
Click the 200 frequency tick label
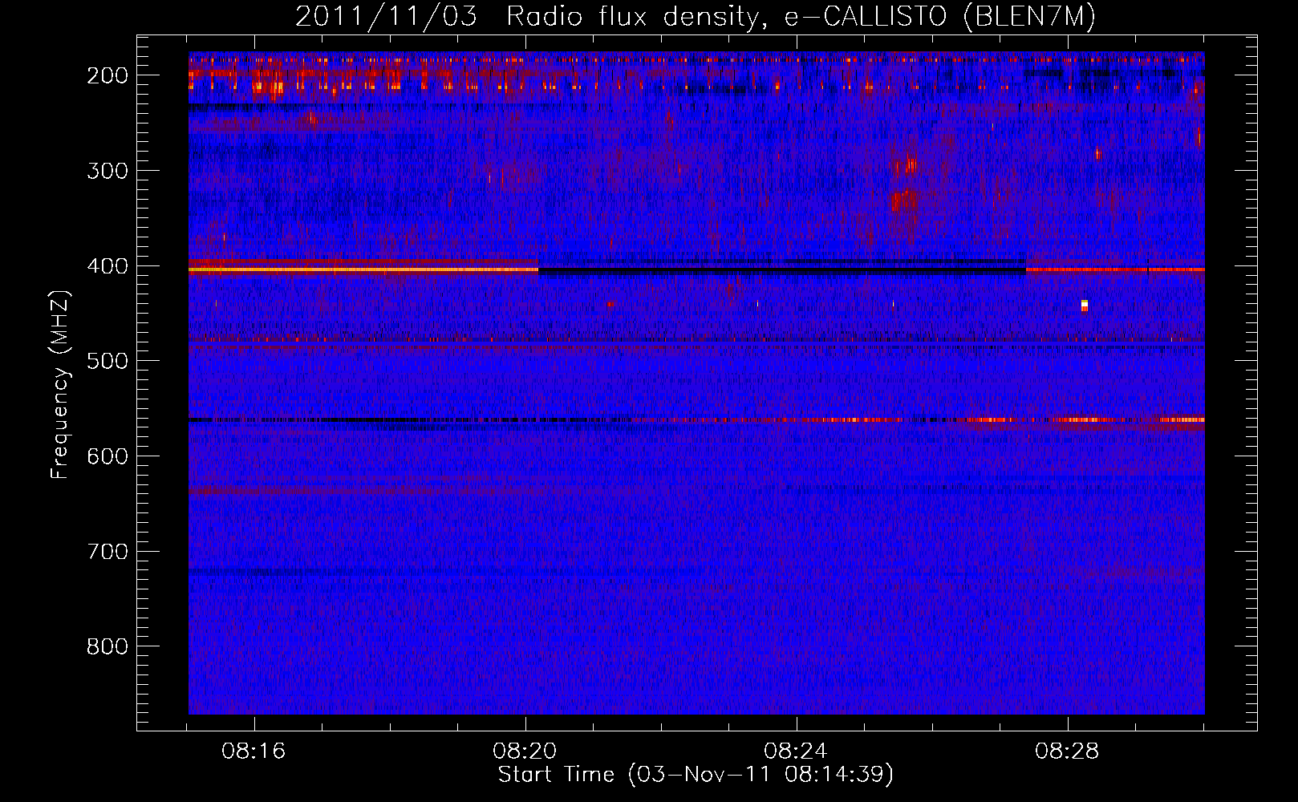[x=107, y=75]
